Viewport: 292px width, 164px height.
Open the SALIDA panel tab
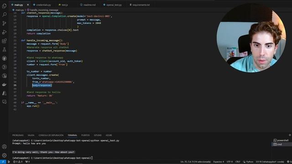tap(31, 135)
